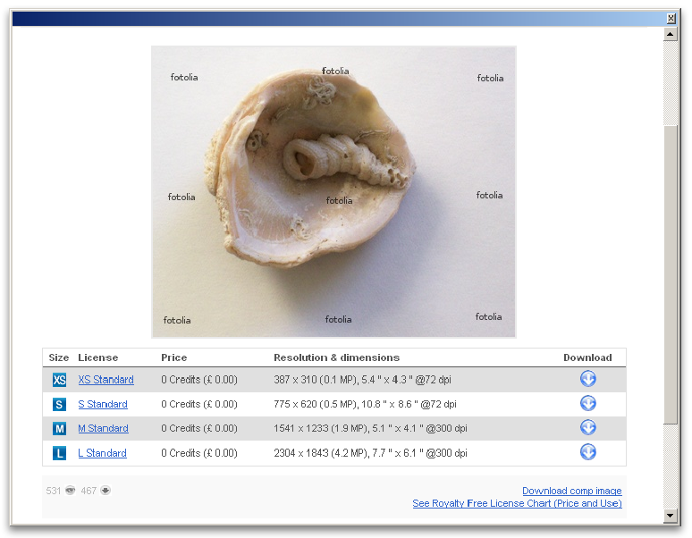Click the Price column header
The height and width of the screenshot is (538, 692).
(173, 357)
